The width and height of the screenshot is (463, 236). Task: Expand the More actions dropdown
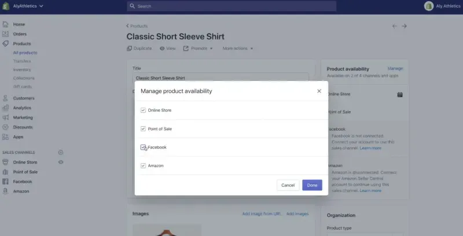click(238, 49)
